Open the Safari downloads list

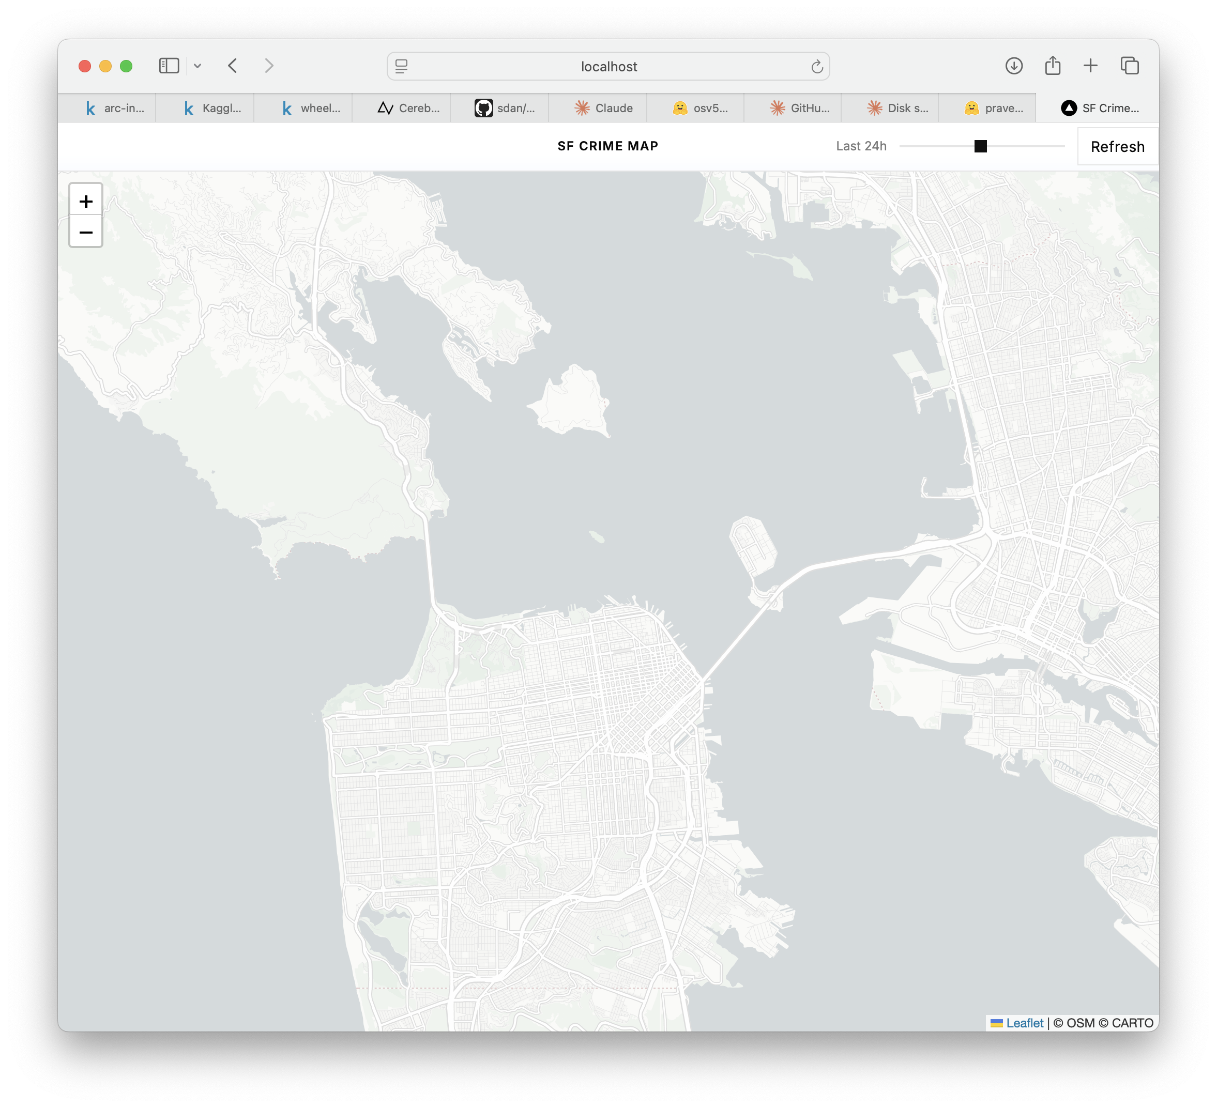[x=1013, y=66]
